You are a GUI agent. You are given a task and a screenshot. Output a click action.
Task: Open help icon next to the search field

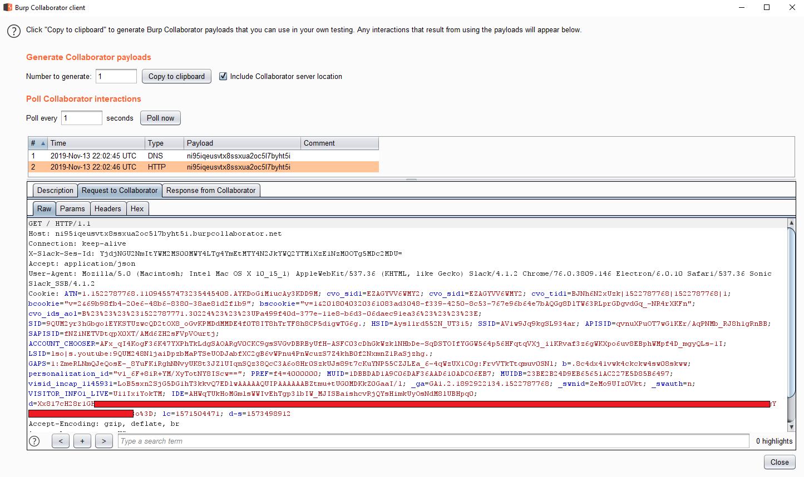(34, 441)
